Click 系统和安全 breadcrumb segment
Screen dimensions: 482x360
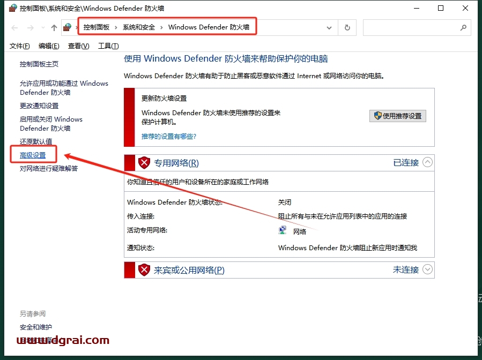(139, 27)
